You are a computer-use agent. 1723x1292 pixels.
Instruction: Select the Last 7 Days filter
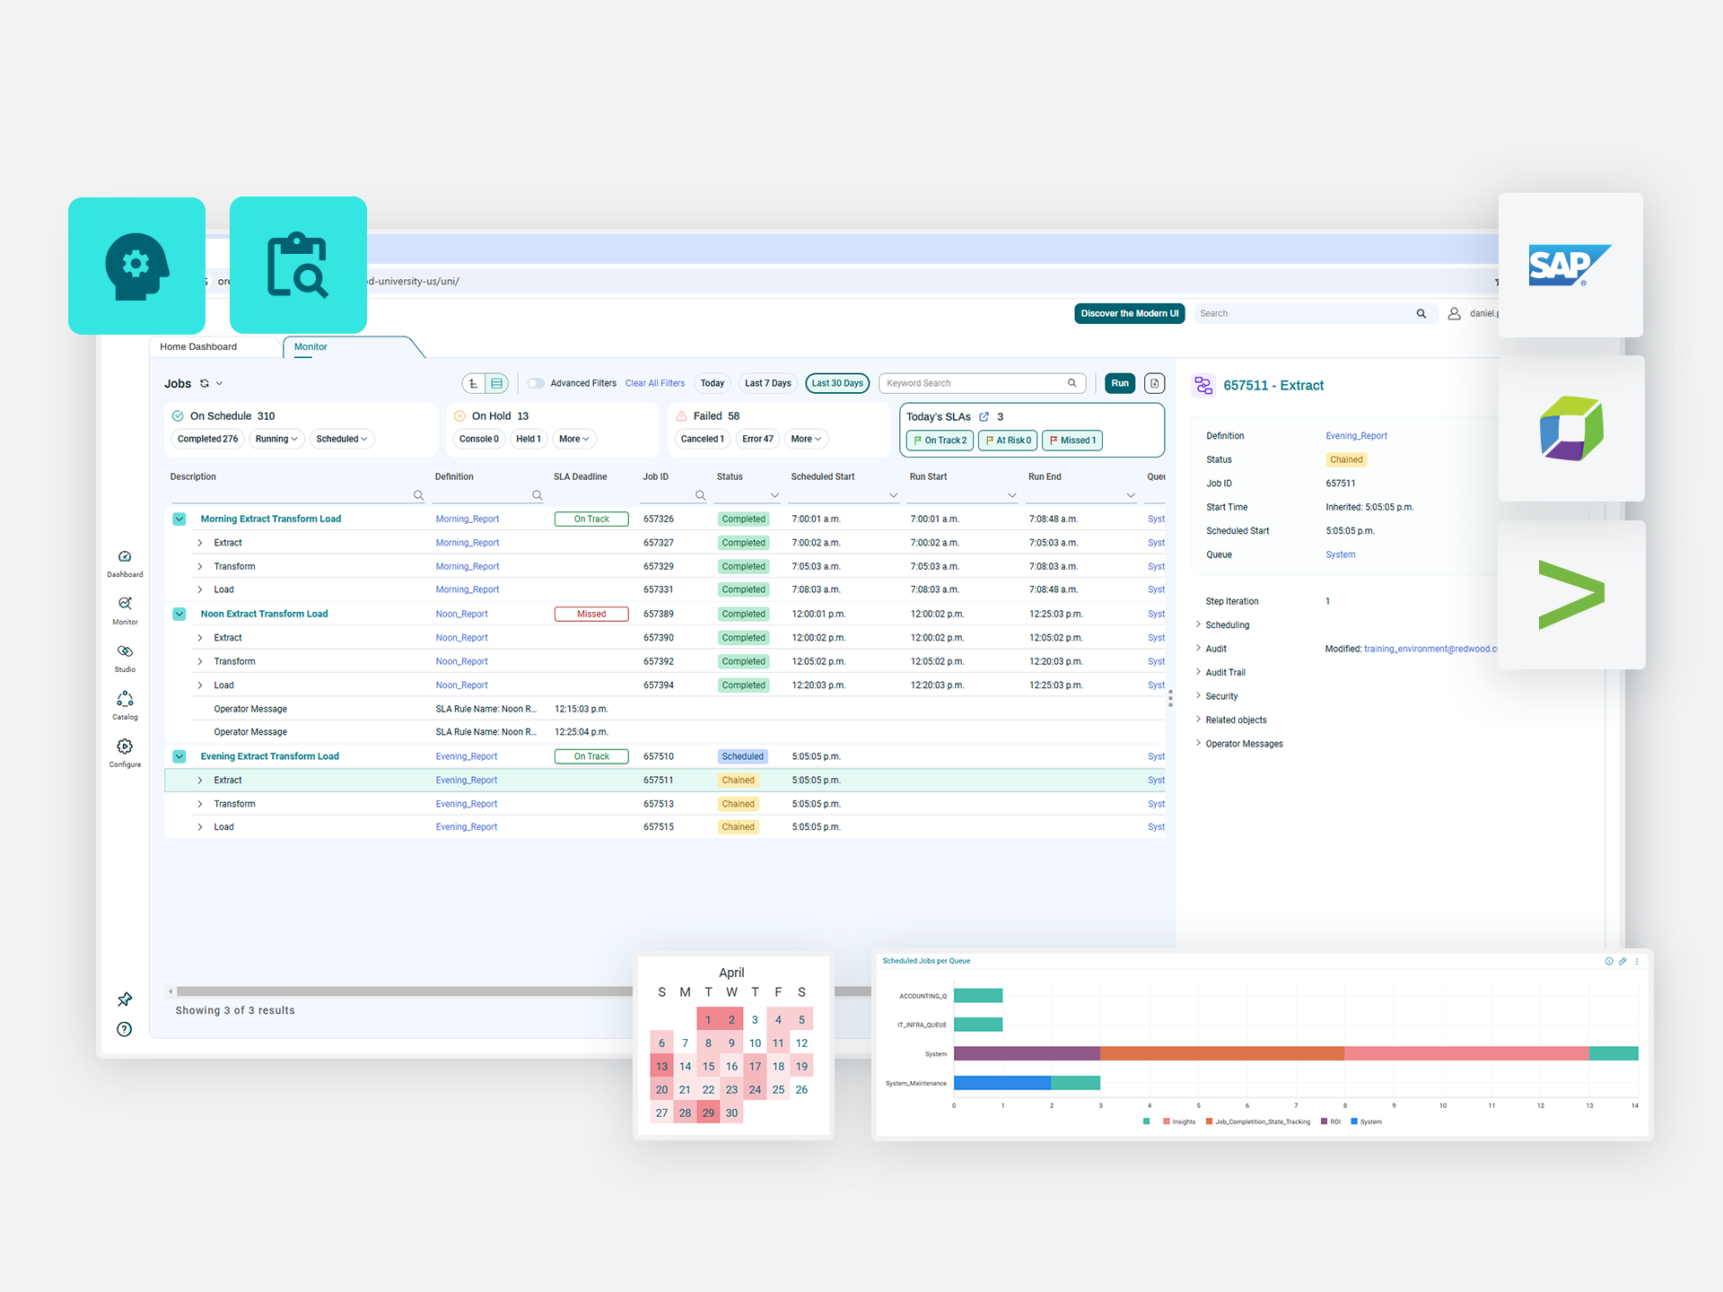pos(767,384)
